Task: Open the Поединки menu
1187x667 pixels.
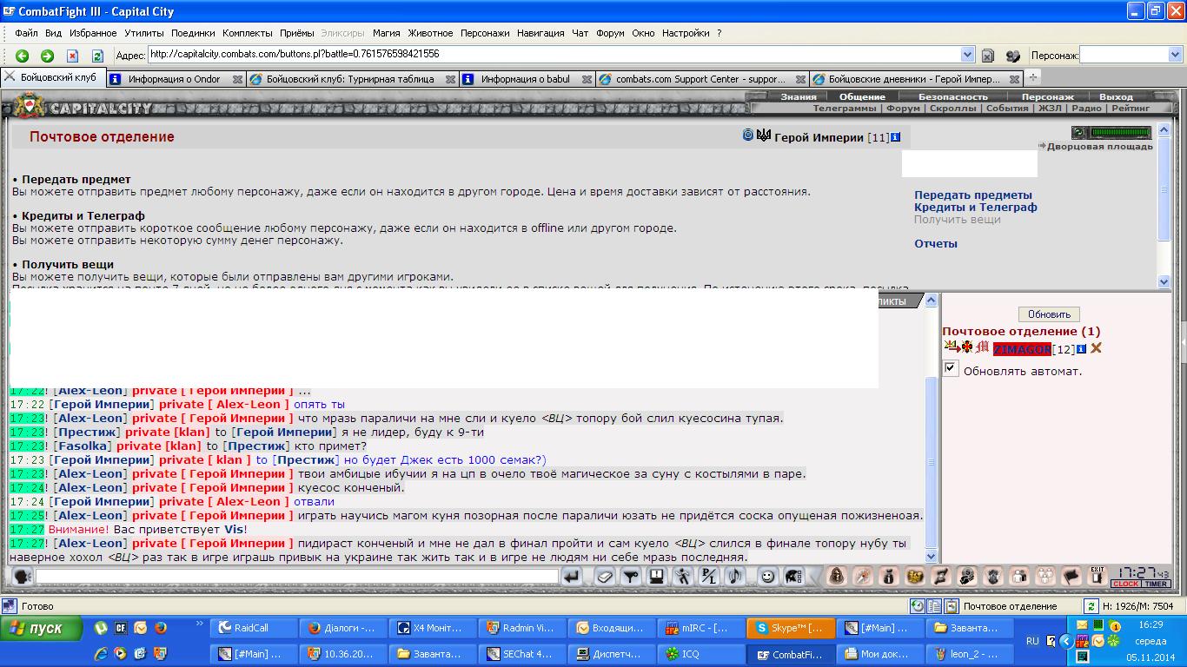Action: tap(193, 33)
